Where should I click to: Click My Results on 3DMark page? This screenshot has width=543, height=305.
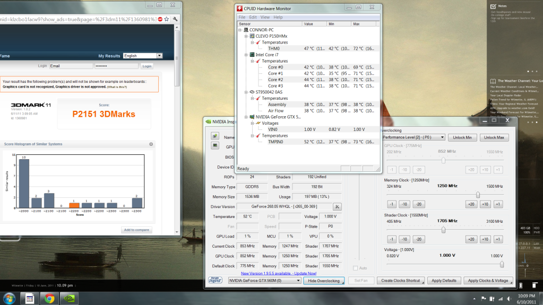pos(109,56)
